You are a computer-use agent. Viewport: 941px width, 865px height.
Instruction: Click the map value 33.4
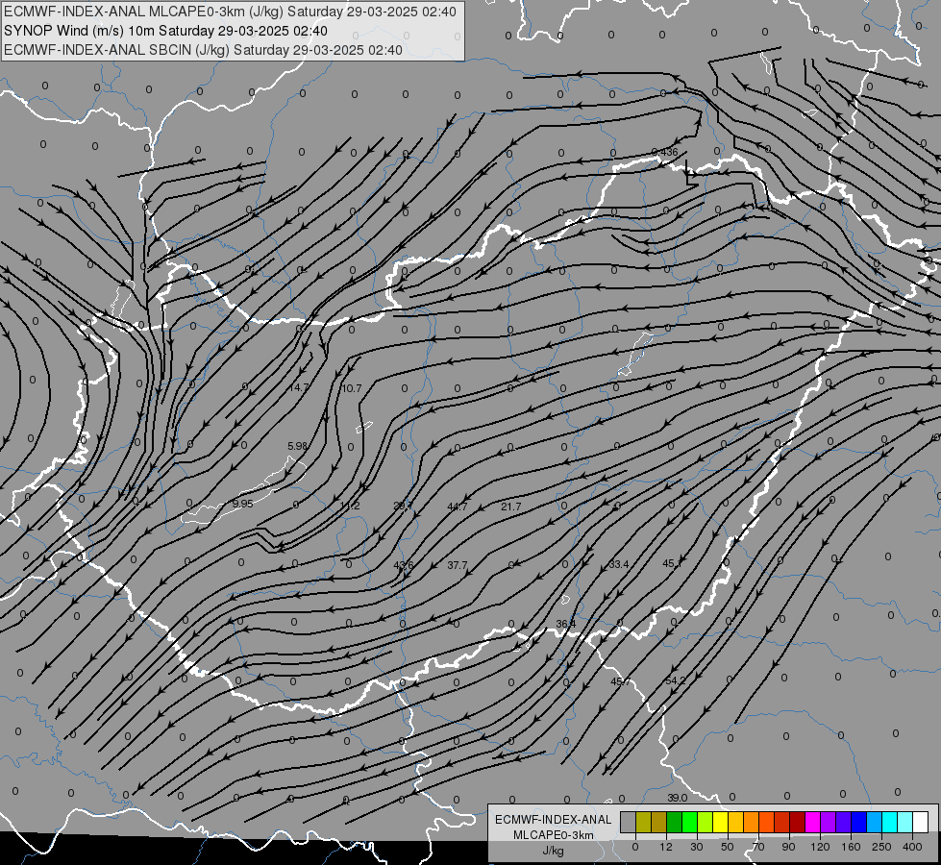pos(619,564)
